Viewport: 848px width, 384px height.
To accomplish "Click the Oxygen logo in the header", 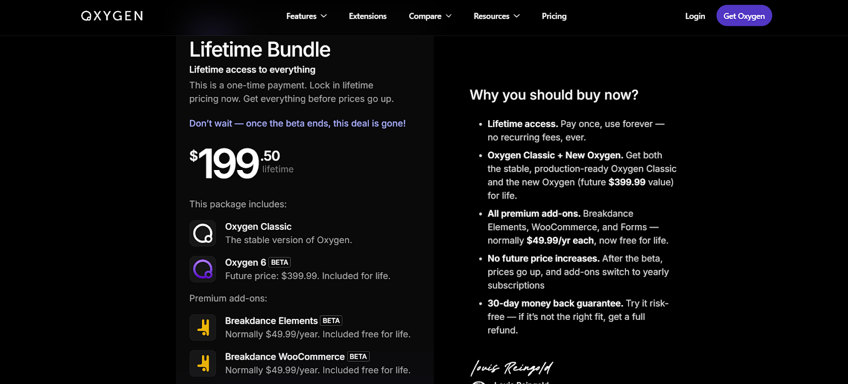I will click(x=112, y=16).
